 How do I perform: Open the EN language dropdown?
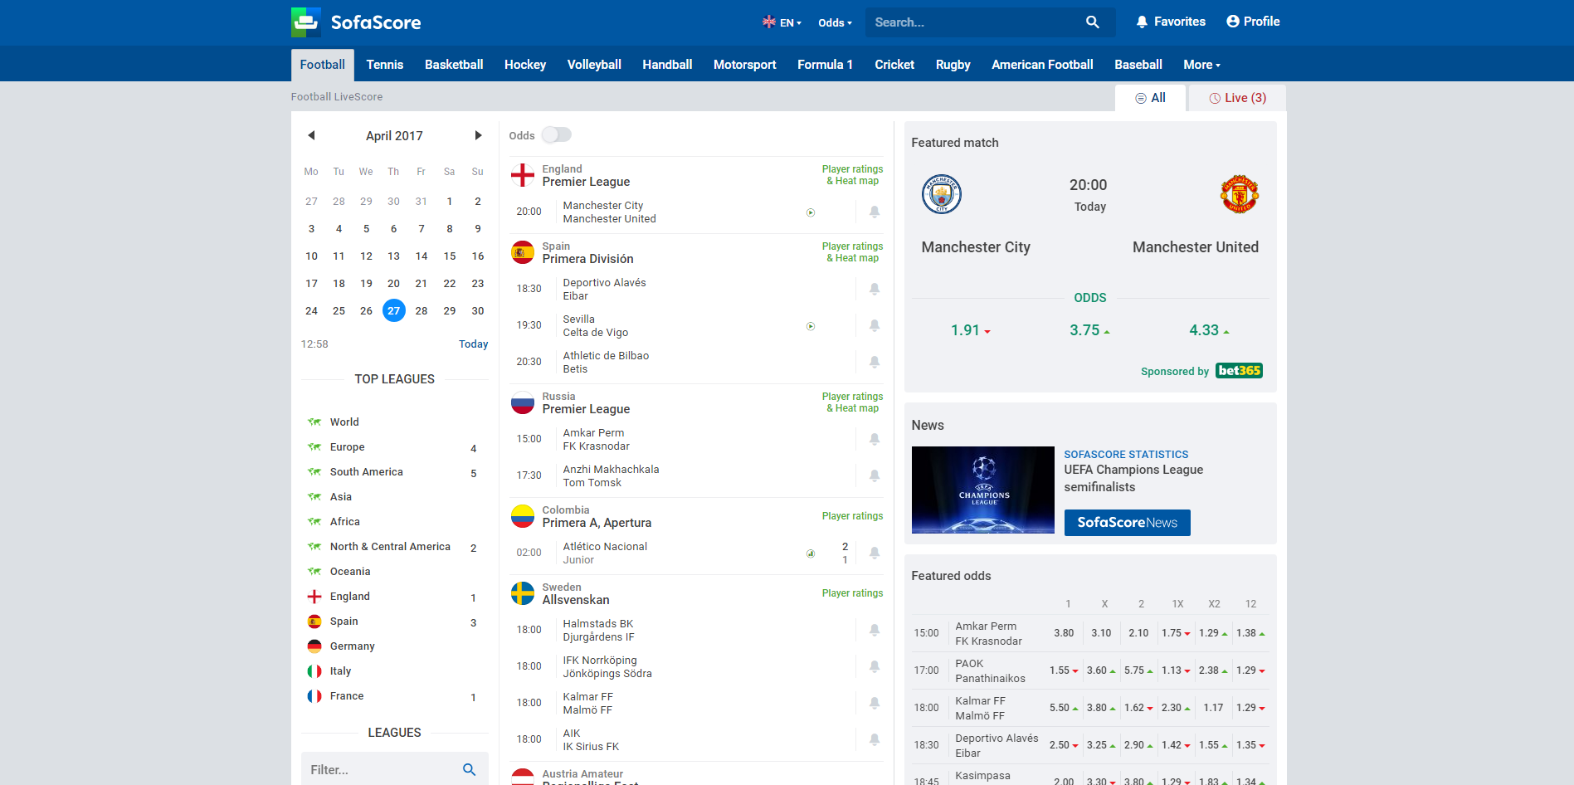coord(782,22)
